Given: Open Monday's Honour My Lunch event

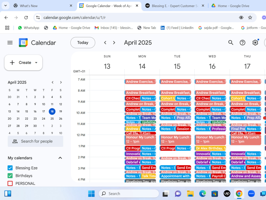Looking at the screenshot, I should pos(140,140).
